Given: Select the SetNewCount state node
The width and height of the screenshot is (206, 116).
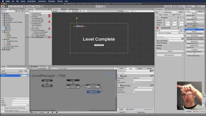Looking at the screenshot, I should [x=93, y=92].
